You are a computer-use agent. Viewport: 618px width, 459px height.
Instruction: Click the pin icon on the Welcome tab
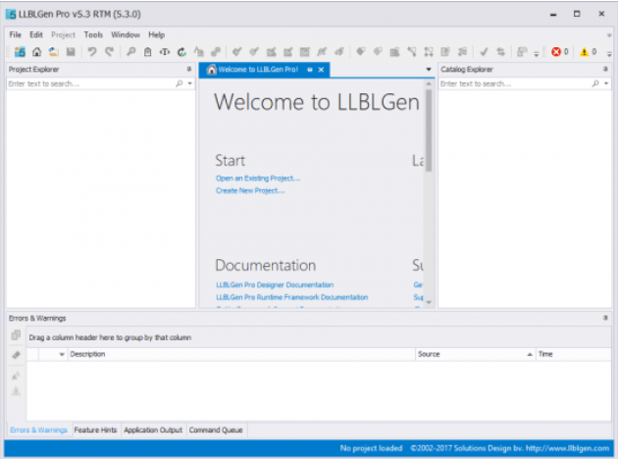[310, 70]
